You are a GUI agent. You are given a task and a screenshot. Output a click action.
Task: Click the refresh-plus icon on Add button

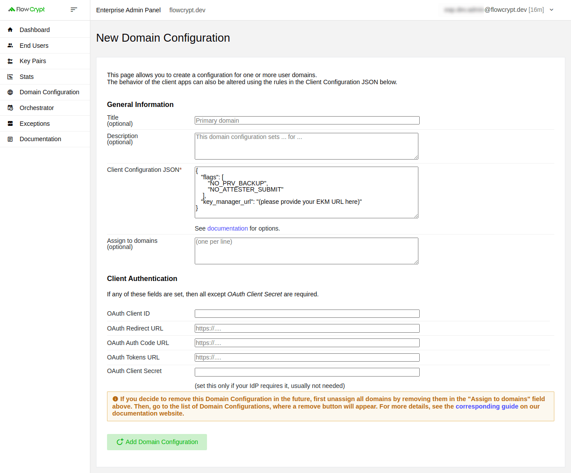120,442
